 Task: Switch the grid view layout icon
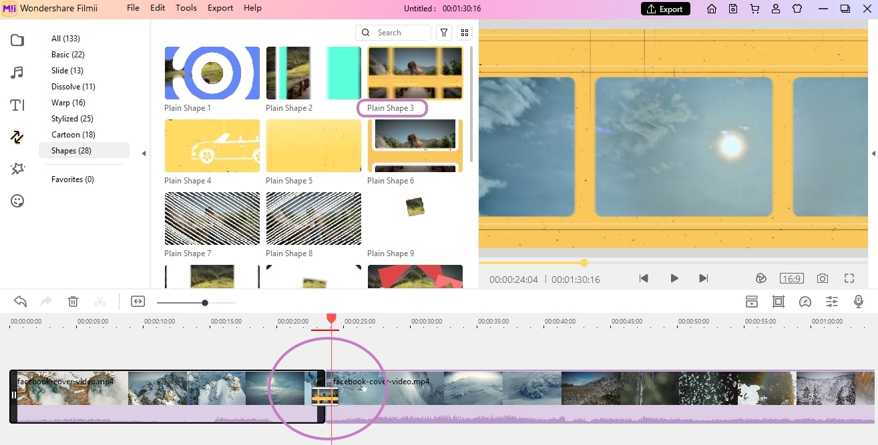coord(465,33)
